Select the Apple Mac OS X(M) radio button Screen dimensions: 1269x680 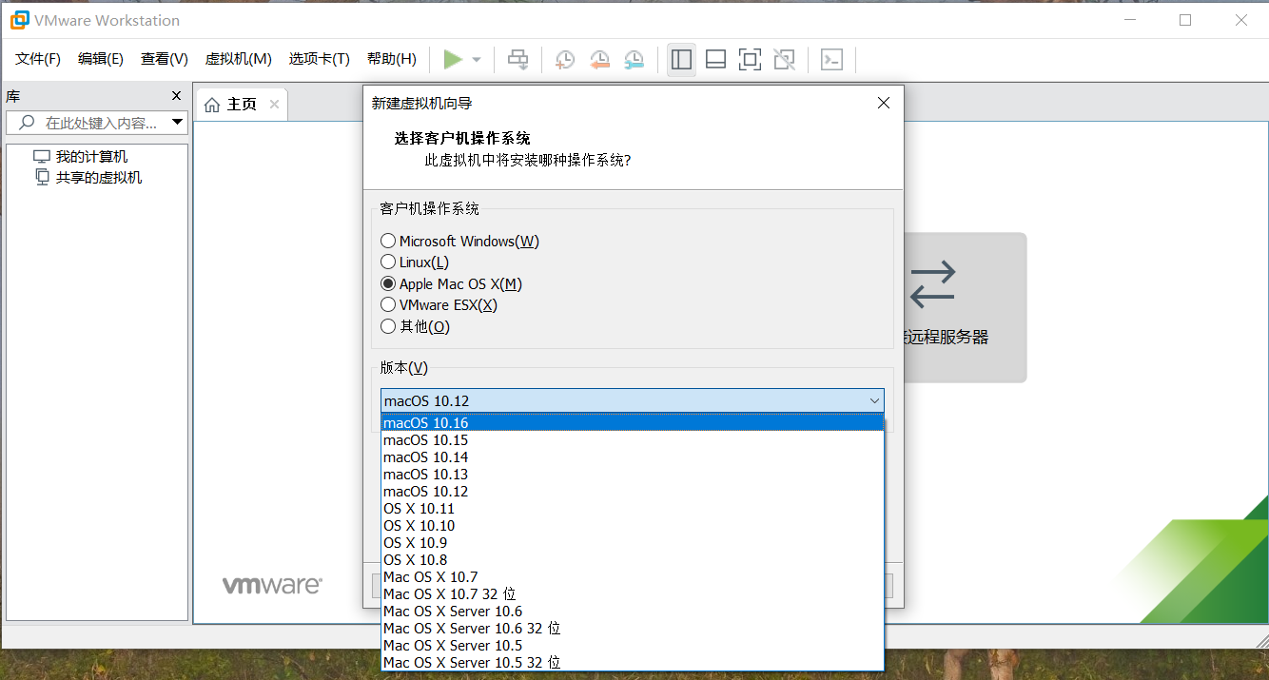pyautogui.click(x=388, y=284)
